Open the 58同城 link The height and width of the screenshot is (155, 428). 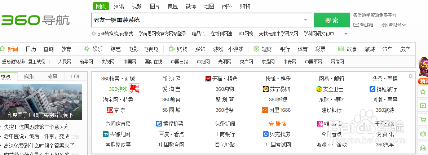pos(171,110)
